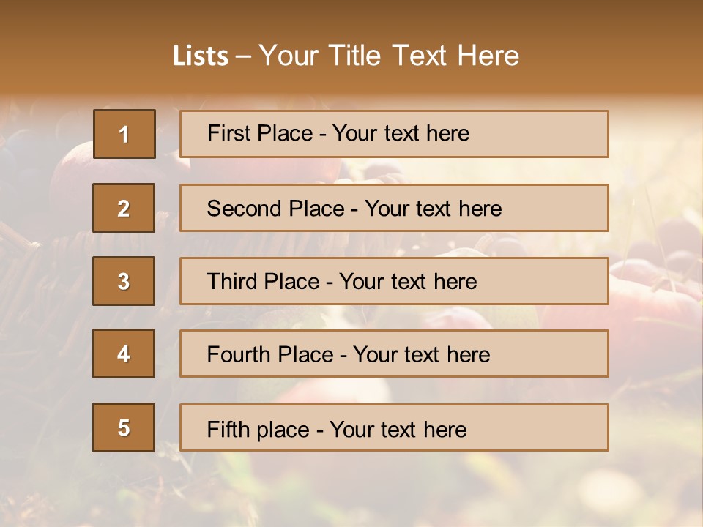Screen dimensions: 703x527
Task: Click the bold word "Lists" in title
Action: [x=200, y=56]
